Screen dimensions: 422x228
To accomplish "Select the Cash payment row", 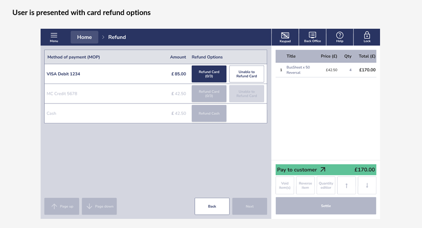I will [x=156, y=113].
